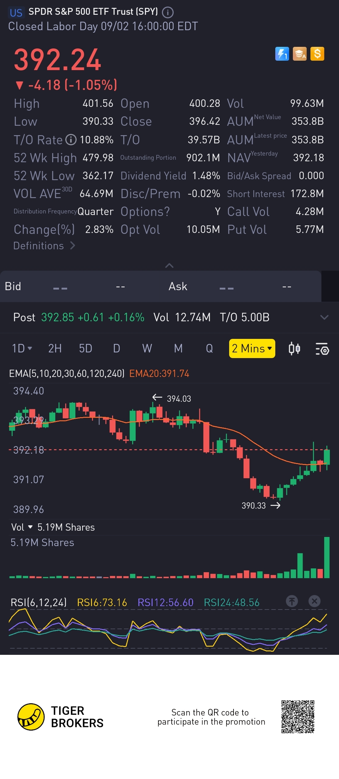Open the 1D timeframe dropdown
The image size is (339, 779).
[x=22, y=349]
